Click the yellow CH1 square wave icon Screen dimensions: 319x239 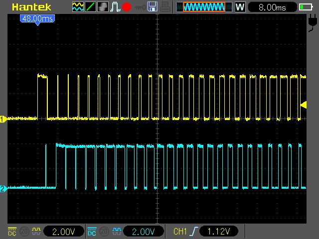(x=36, y=231)
